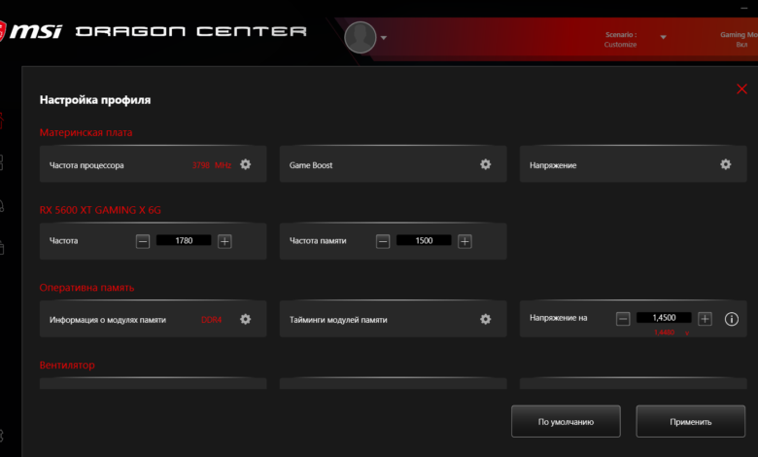Open Game Boost settings gear

(485, 164)
